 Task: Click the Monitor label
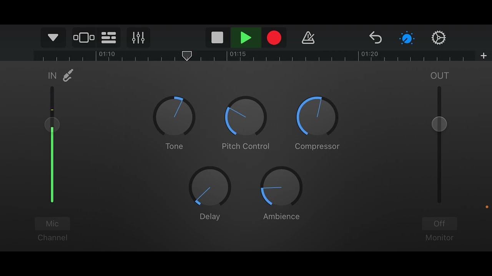(439, 238)
